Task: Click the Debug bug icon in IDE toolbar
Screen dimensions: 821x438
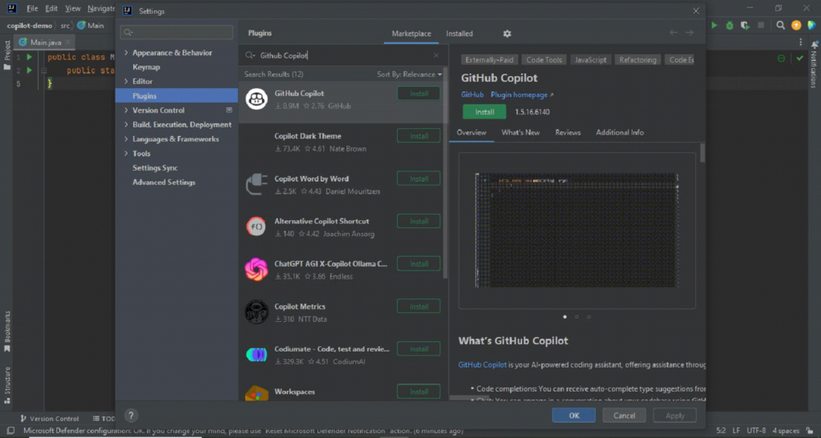Action: click(730, 25)
